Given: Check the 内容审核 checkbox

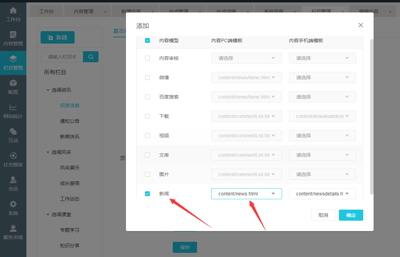Looking at the screenshot, I should pyautogui.click(x=147, y=58).
